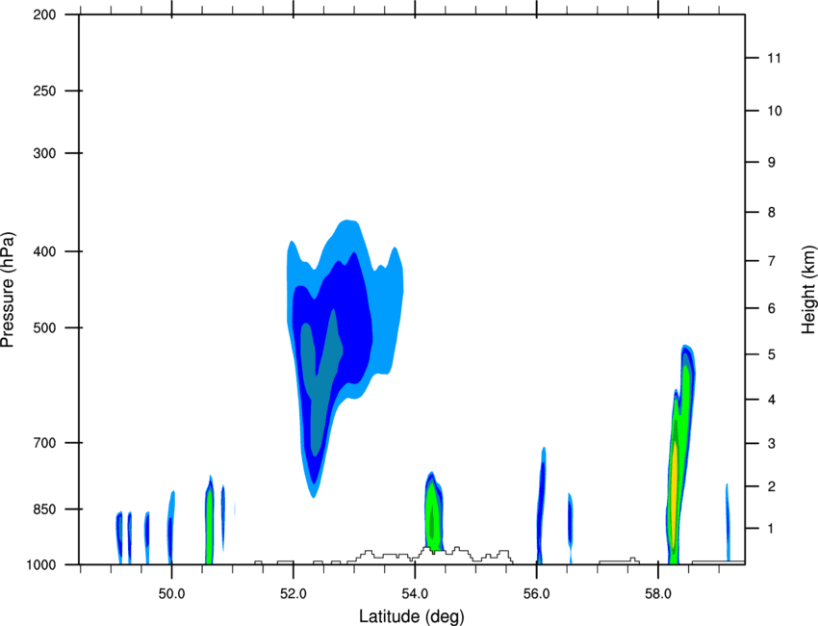Screen dimensions: 818x626
Task: Click the 1 km height label
Action: pyautogui.click(x=771, y=529)
